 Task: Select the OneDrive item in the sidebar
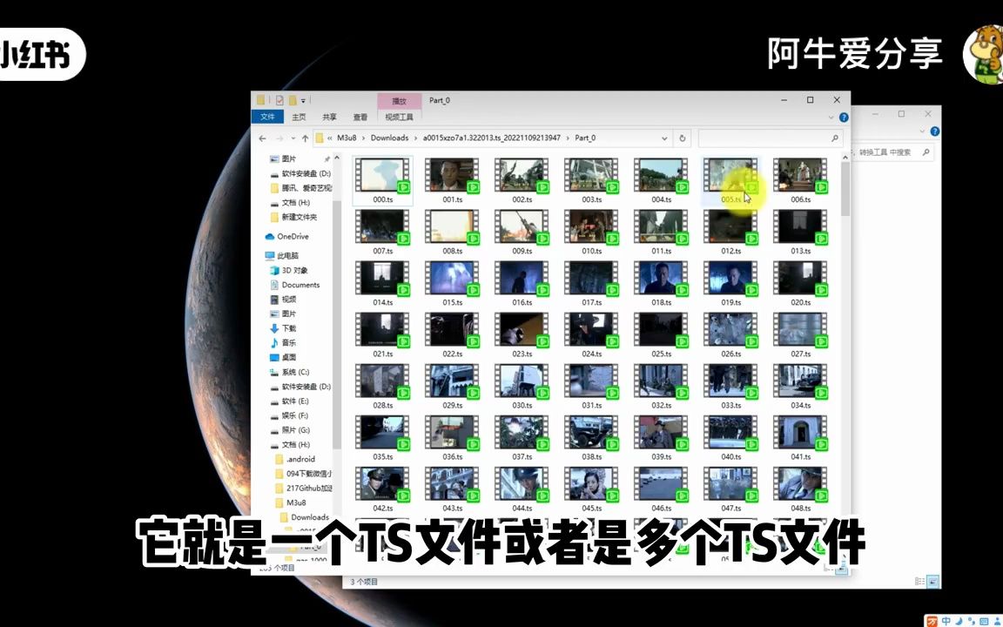coord(287,236)
